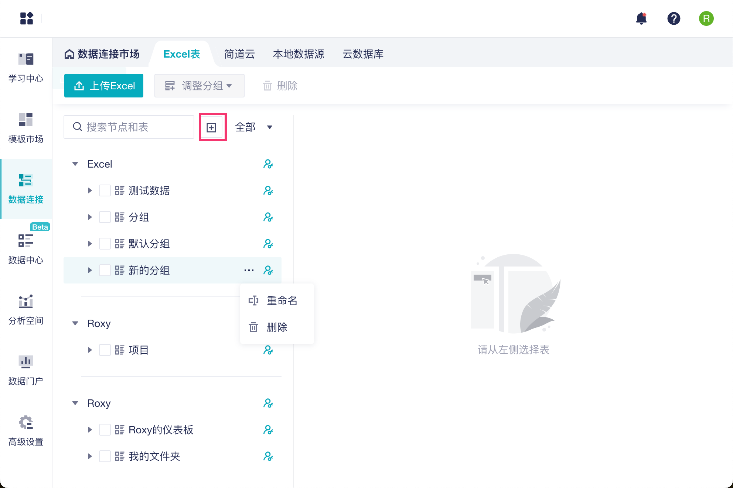Image resolution: width=733 pixels, height=488 pixels.
Task: Click the more options dots on 新的分组
Action: 249,270
